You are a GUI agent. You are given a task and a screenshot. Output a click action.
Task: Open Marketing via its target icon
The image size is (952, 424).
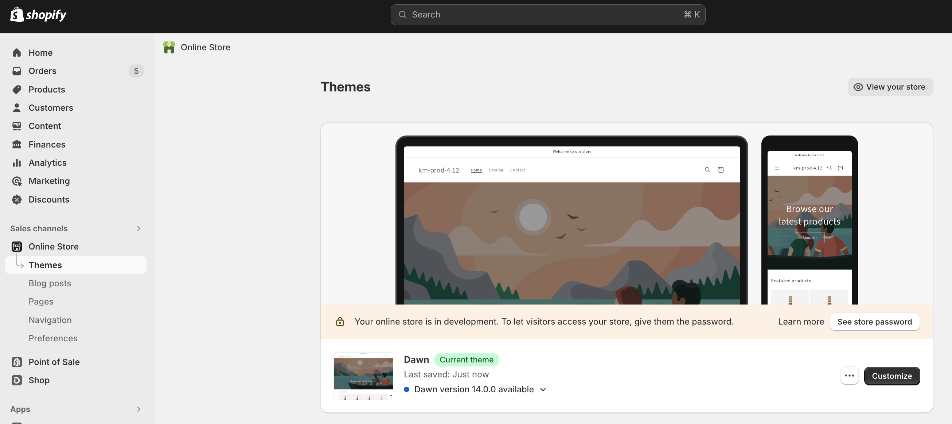[17, 181]
